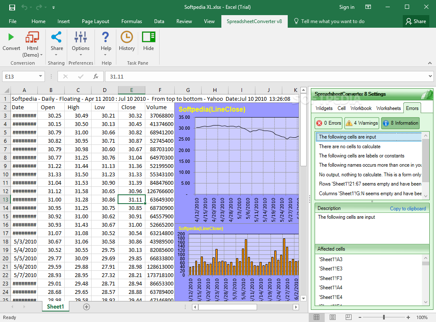Select affected cell 'Sheet1'!A3
This screenshot has height=322, width=436.
(x=331, y=259)
